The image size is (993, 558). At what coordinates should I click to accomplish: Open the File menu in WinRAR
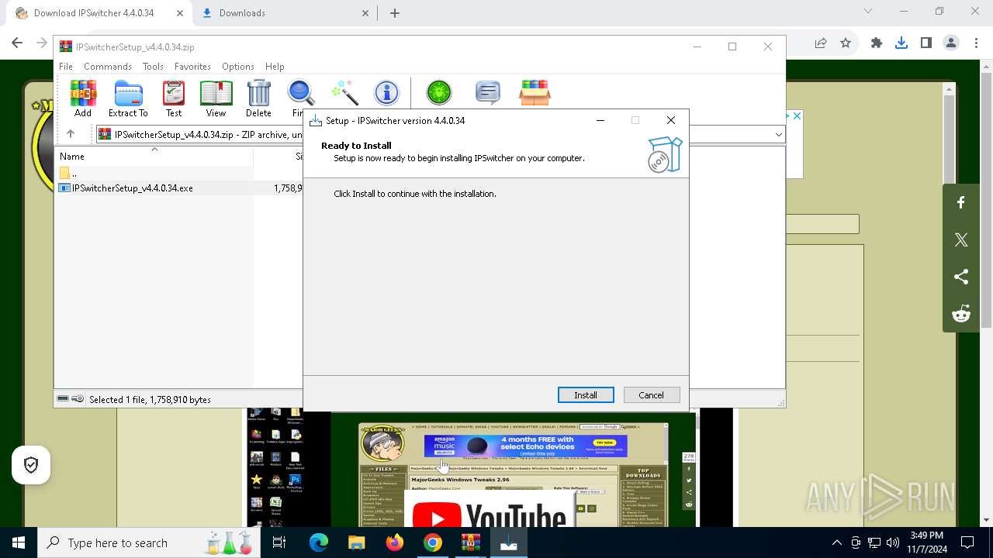click(66, 67)
